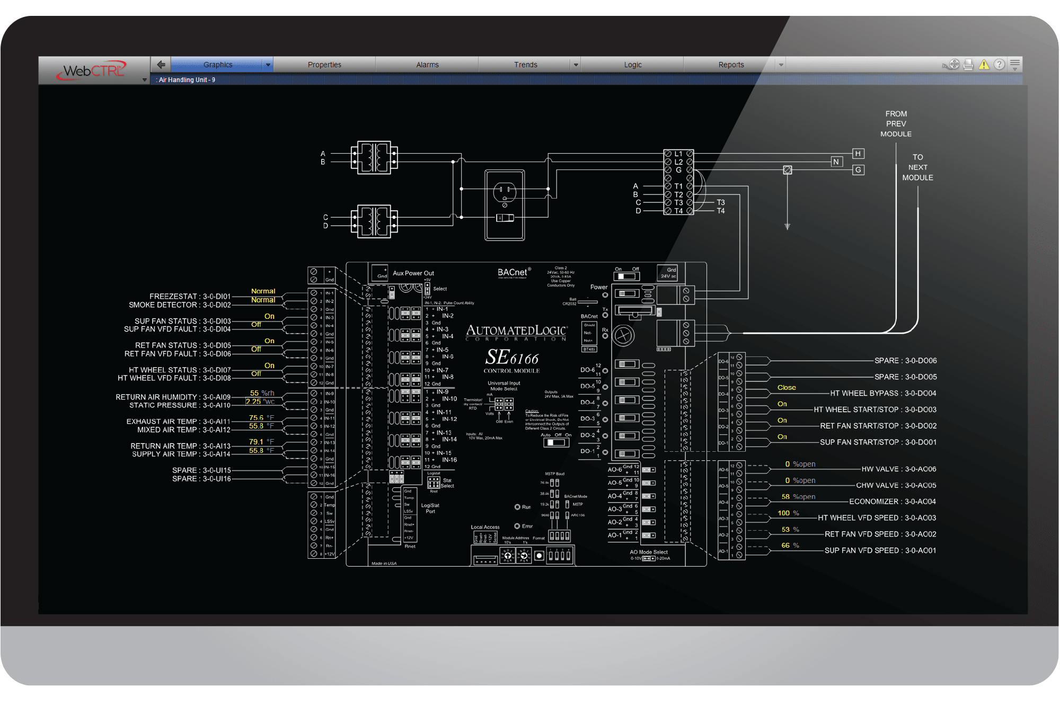
Task: Open the Trends tab
Action: [x=525, y=65]
